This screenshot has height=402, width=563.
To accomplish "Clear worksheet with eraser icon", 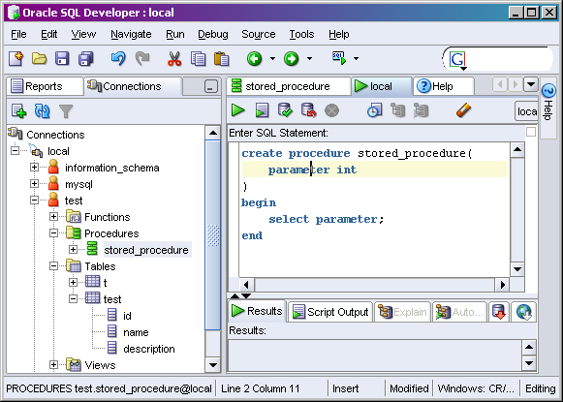I will [463, 110].
